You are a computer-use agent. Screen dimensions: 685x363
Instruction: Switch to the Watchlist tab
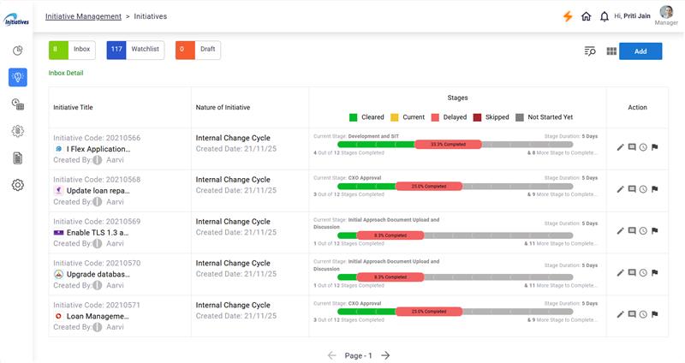(x=135, y=50)
